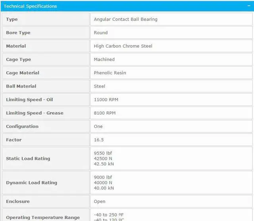
Task: Select the 9000 lbf dynamic value
Action: coord(103,177)
